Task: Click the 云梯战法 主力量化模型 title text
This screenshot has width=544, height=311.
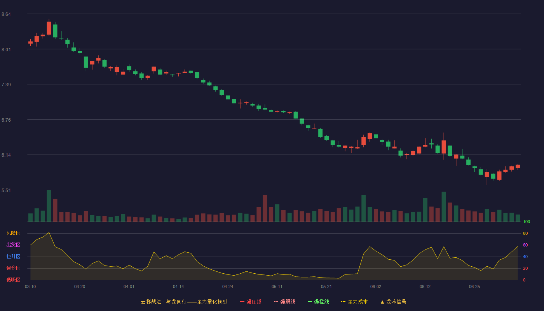Action: click(x=184, y=302)
